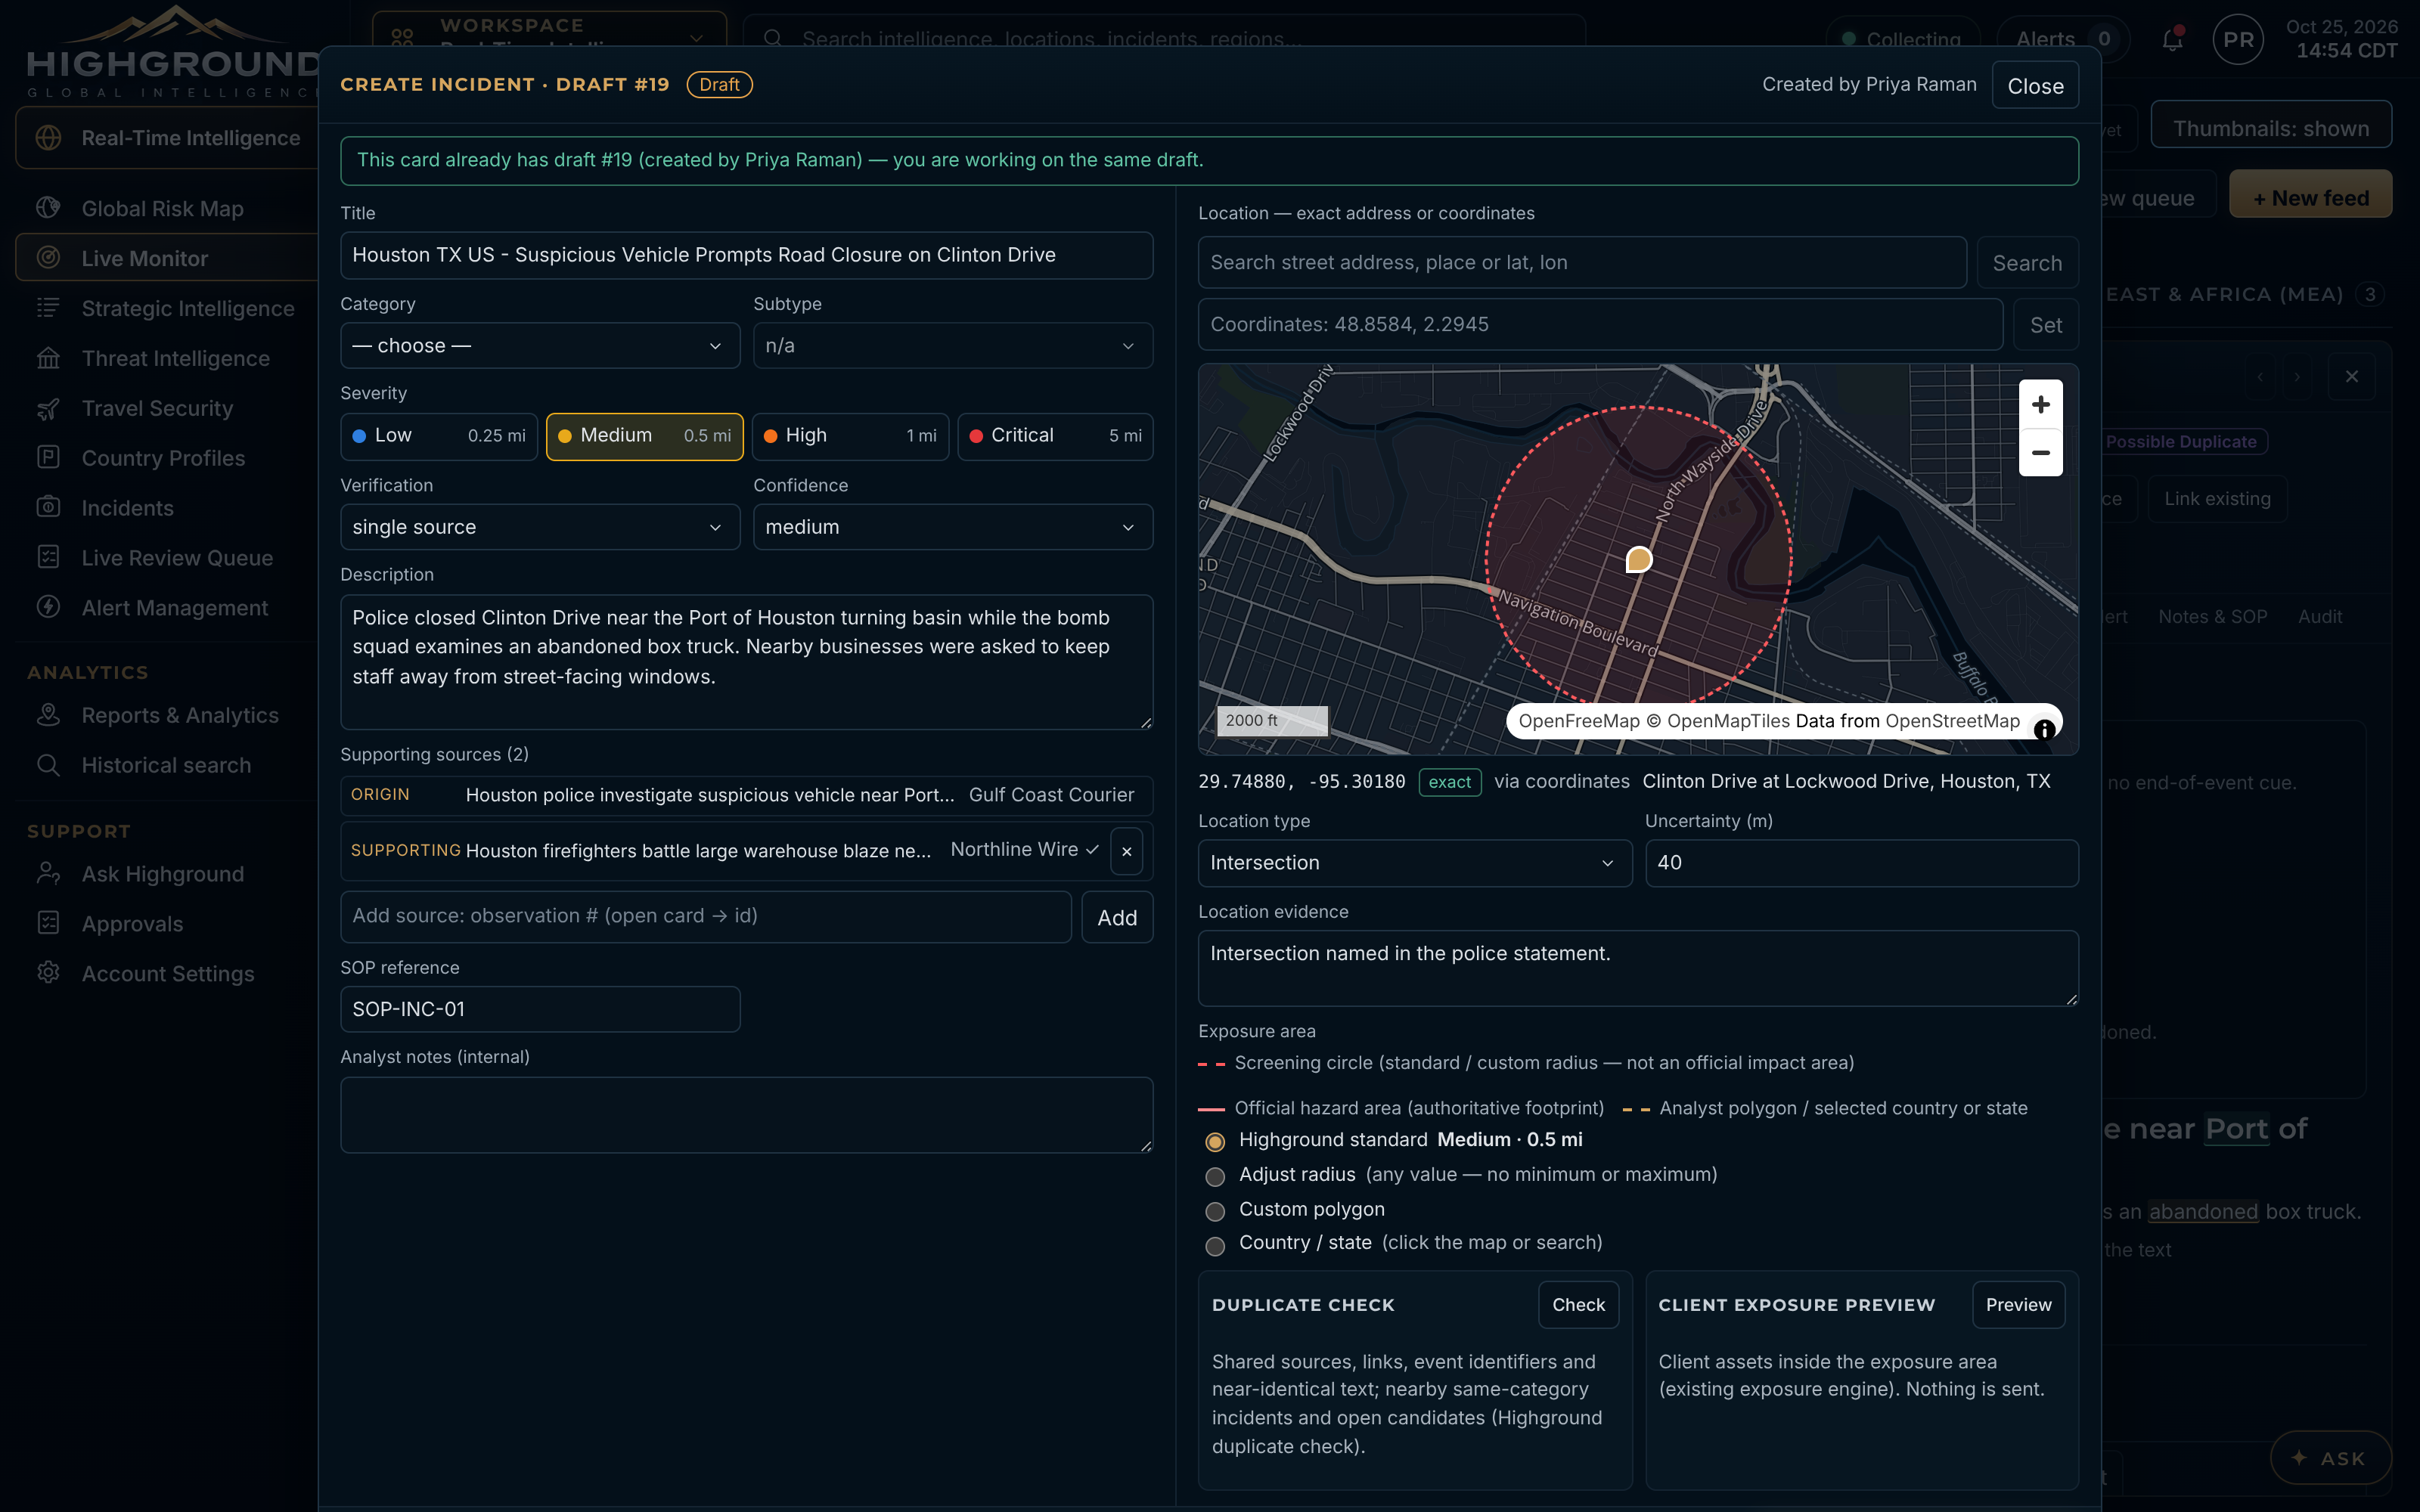Run the duplicate Check button
This screenshot has width=2420, height=1512.
pyautogui.click(x=1578, y=1305)
